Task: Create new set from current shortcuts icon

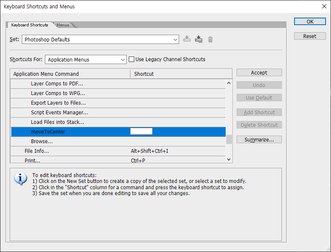Action: point(198,39)
